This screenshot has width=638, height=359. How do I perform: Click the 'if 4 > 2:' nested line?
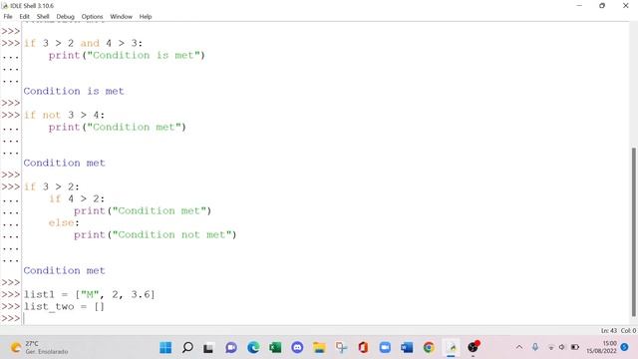77,198
